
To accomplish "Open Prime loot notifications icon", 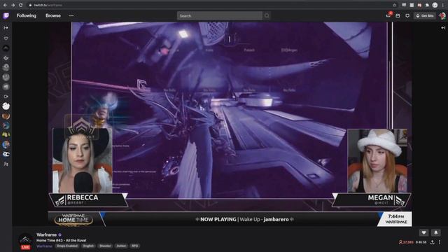I will (x=388, y=15).
